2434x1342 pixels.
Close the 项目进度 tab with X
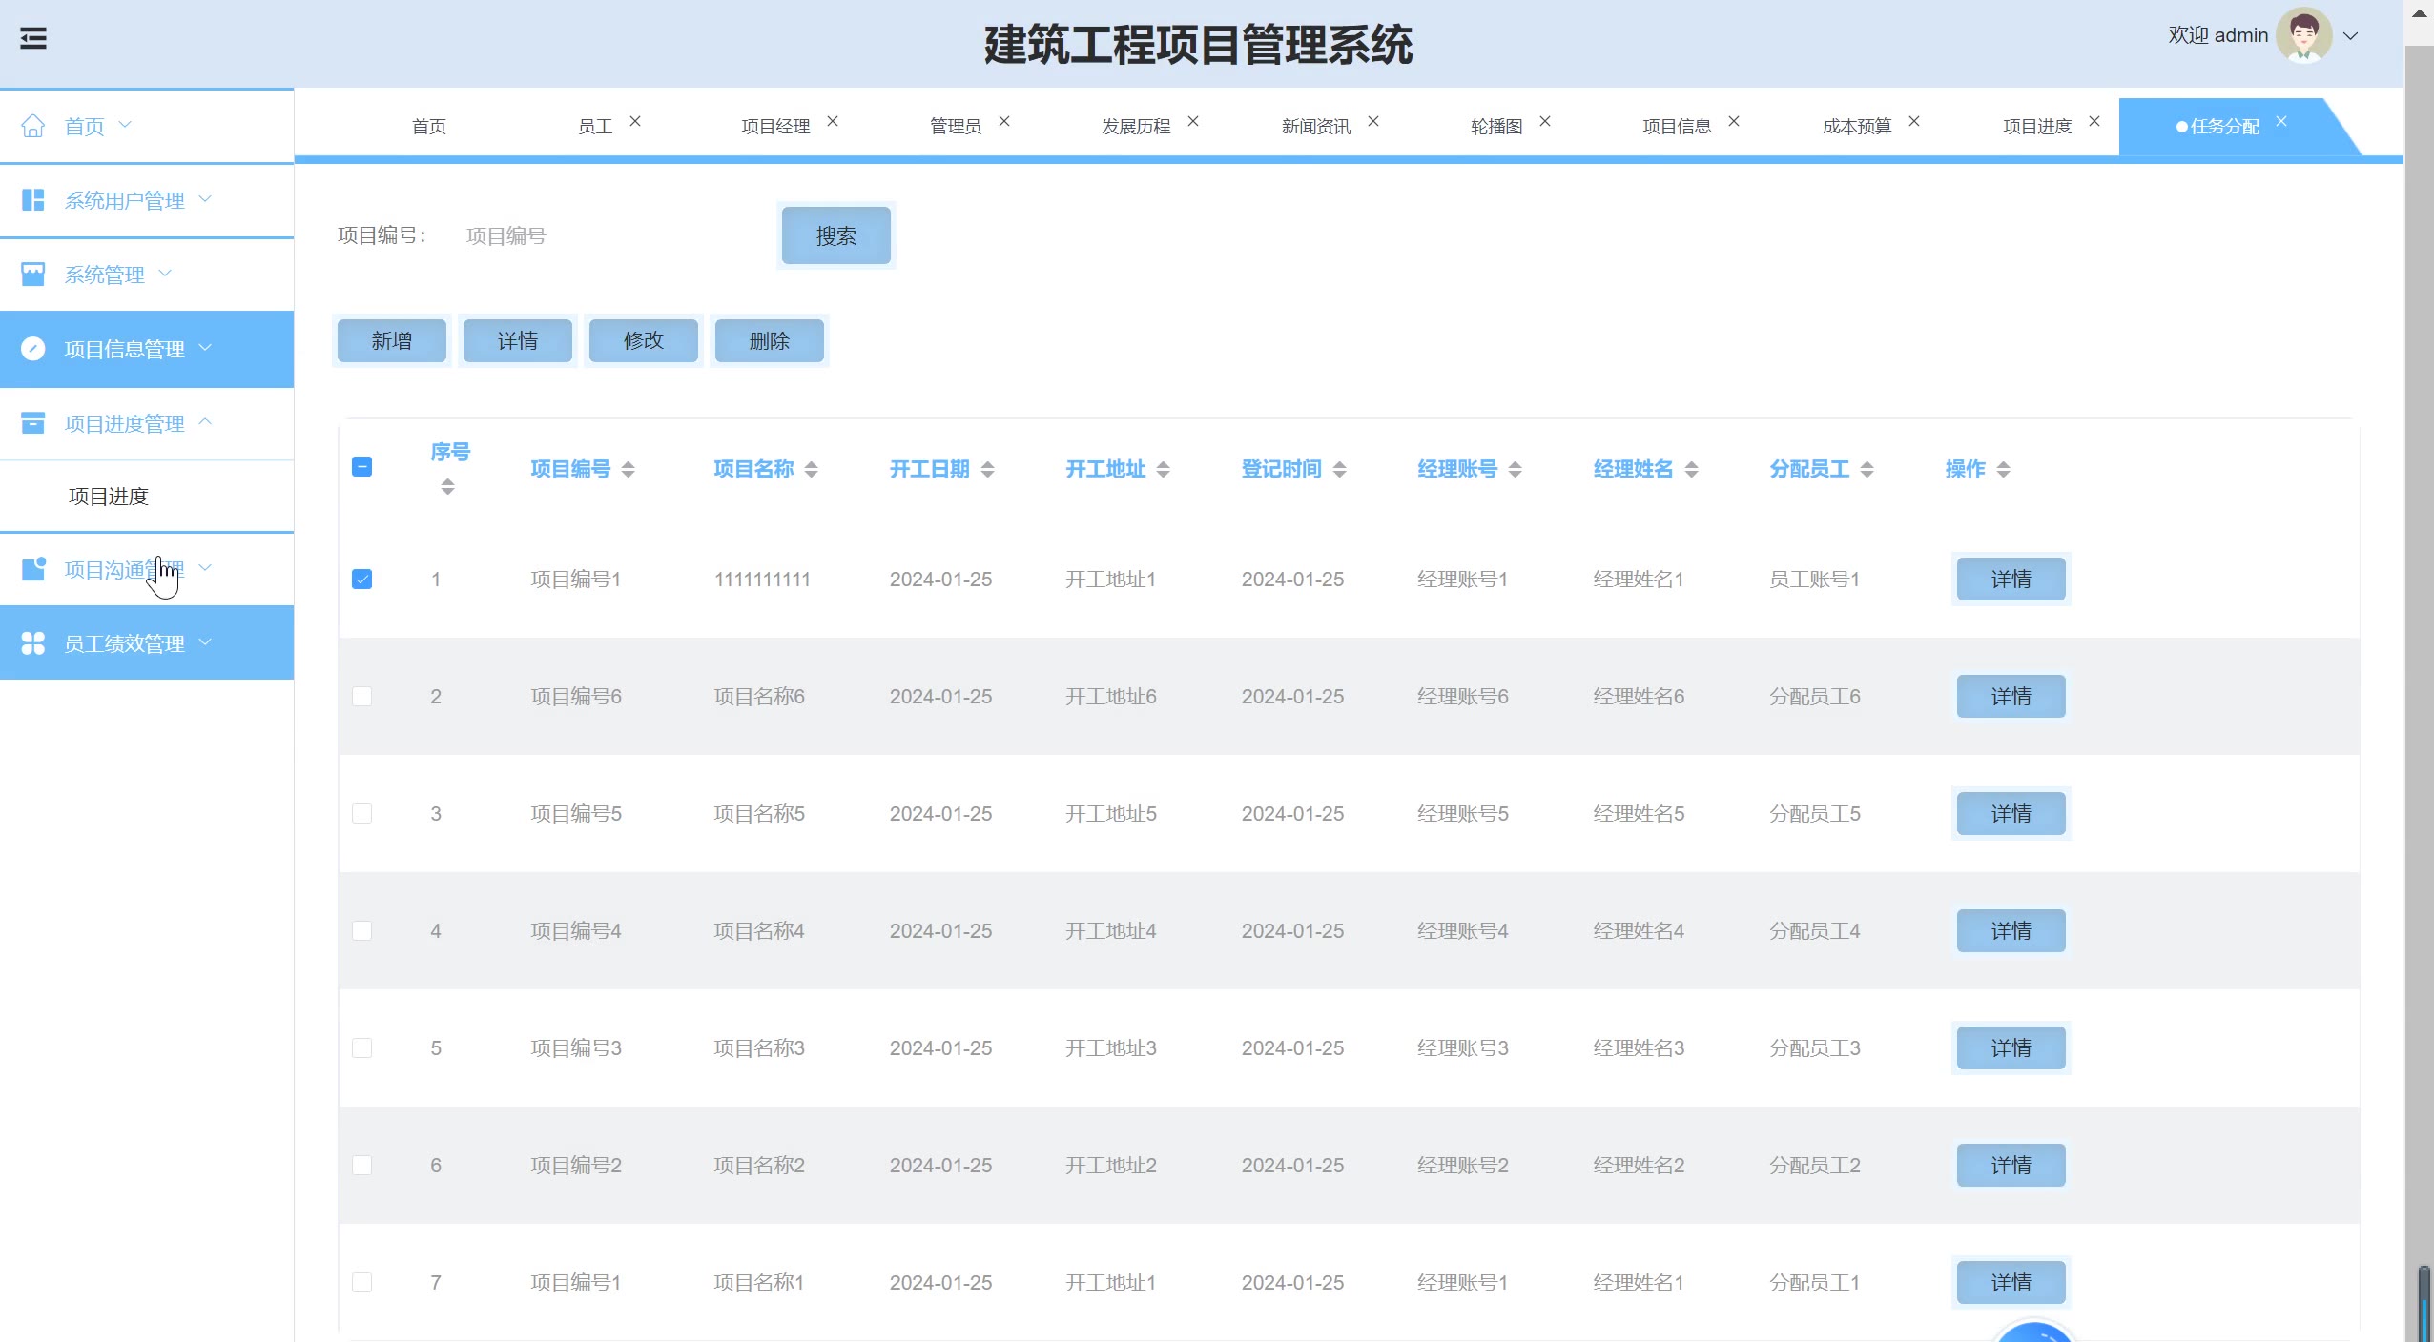(x=2094, y=121)
